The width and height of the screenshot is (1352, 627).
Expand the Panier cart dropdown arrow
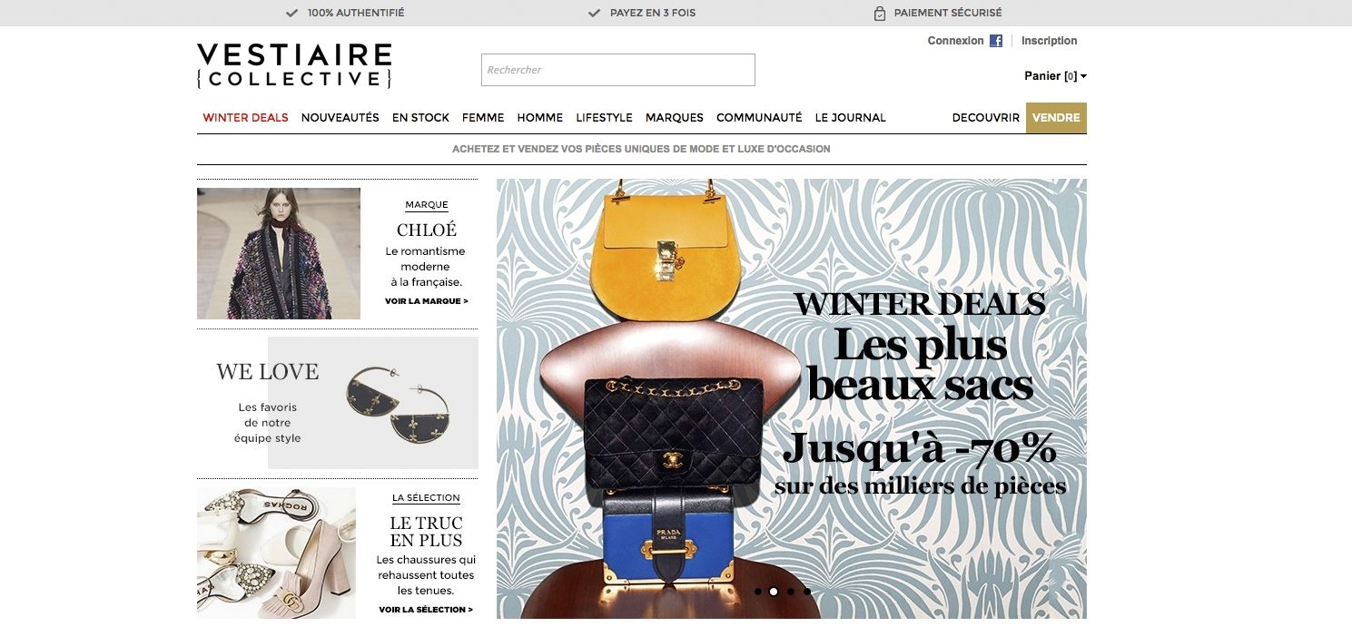click(x=1083, y=77)
